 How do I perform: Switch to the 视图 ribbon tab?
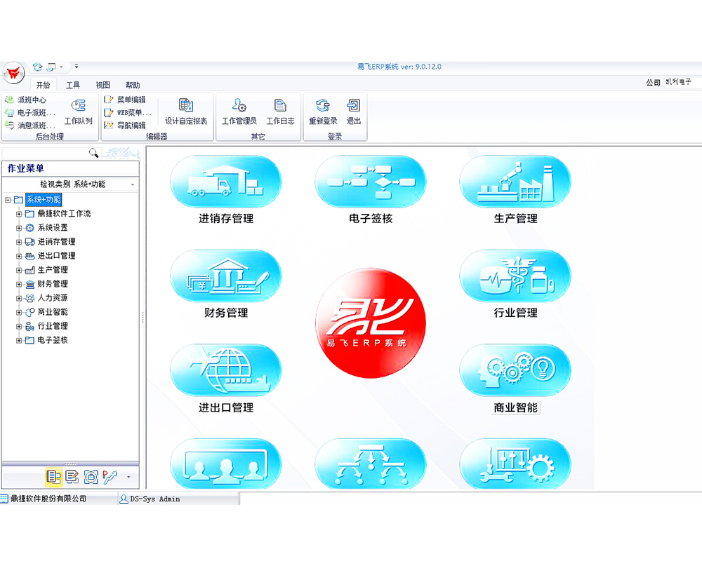[103, 85]
